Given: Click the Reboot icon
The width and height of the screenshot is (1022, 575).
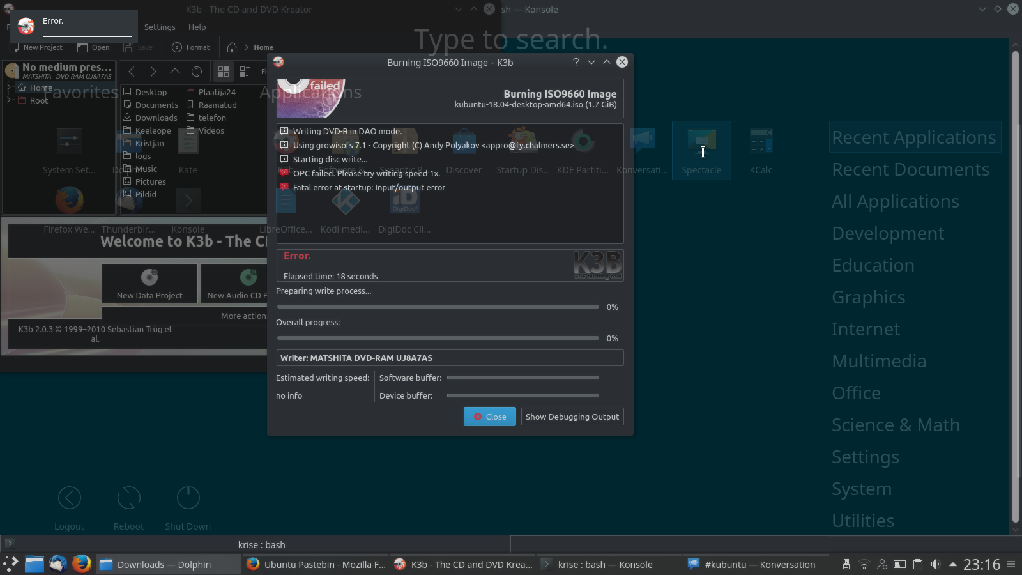Looking at the screenshot, I should coord(128,498).
